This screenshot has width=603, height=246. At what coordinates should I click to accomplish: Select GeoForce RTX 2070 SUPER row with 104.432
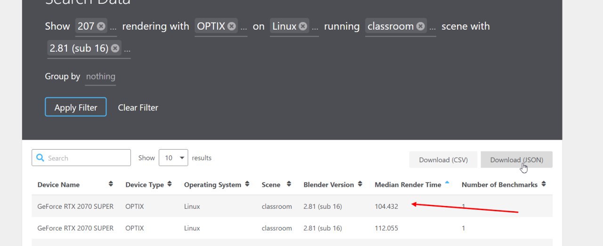point(292,206)
